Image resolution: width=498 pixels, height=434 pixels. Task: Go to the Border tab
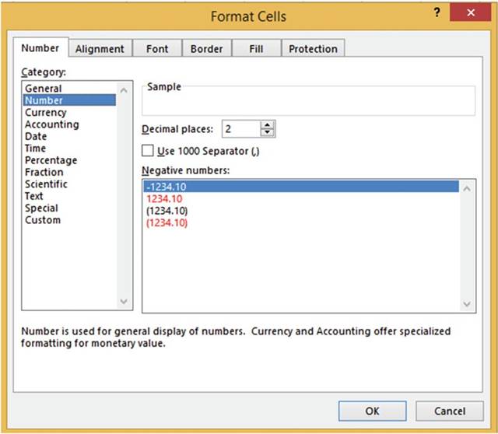coord(207,49)
